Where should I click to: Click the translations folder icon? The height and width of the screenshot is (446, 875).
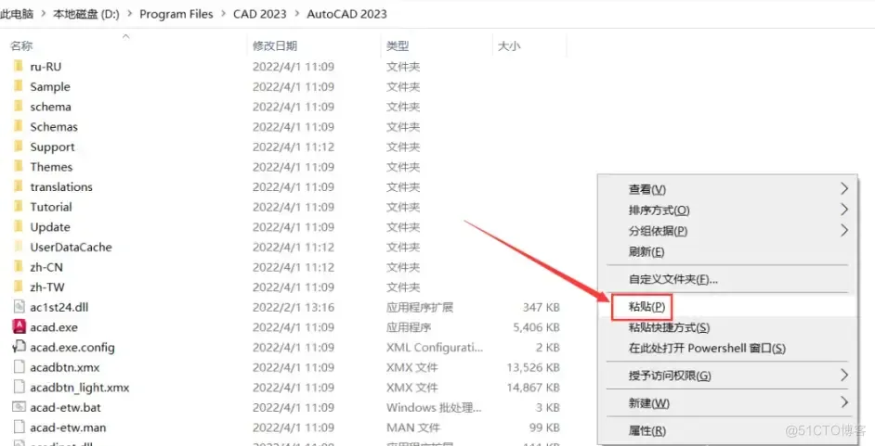(x=19, y=186)
